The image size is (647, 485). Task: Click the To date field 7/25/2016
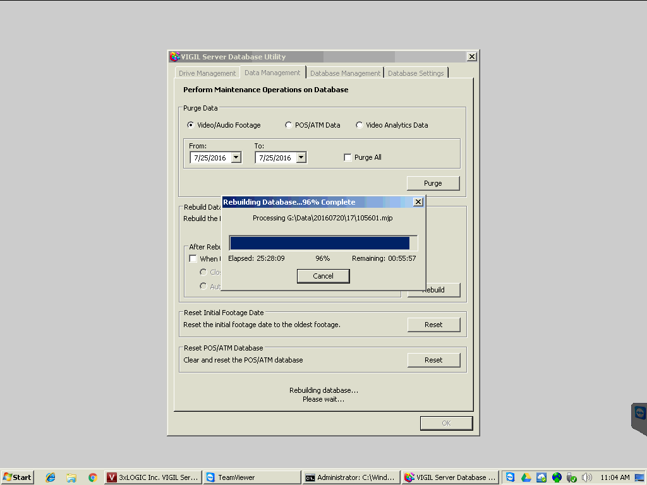click(275, 157)
